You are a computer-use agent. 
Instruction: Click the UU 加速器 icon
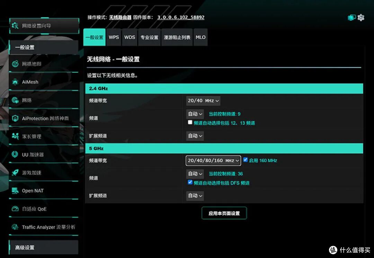pos(15,154)
